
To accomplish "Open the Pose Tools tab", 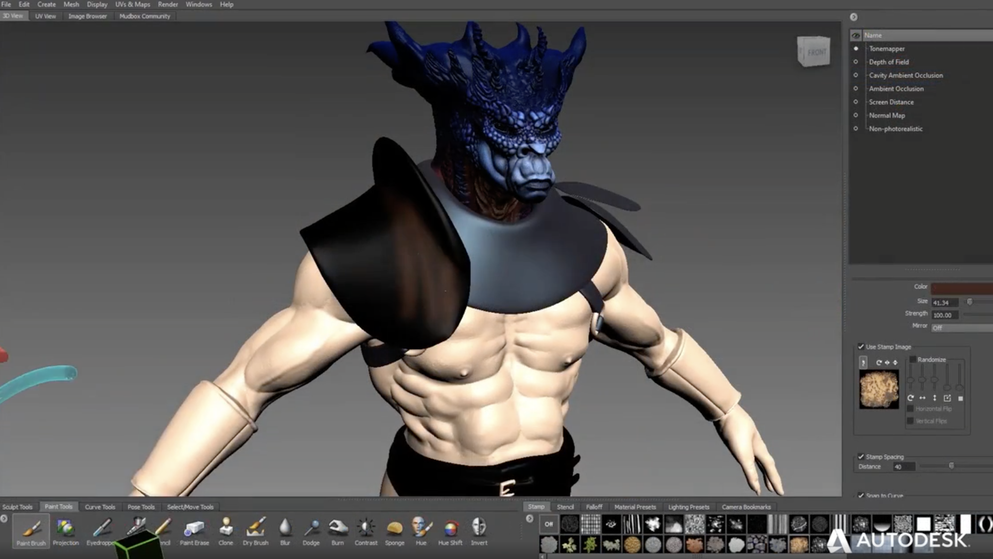I will [x=141, y=507].
